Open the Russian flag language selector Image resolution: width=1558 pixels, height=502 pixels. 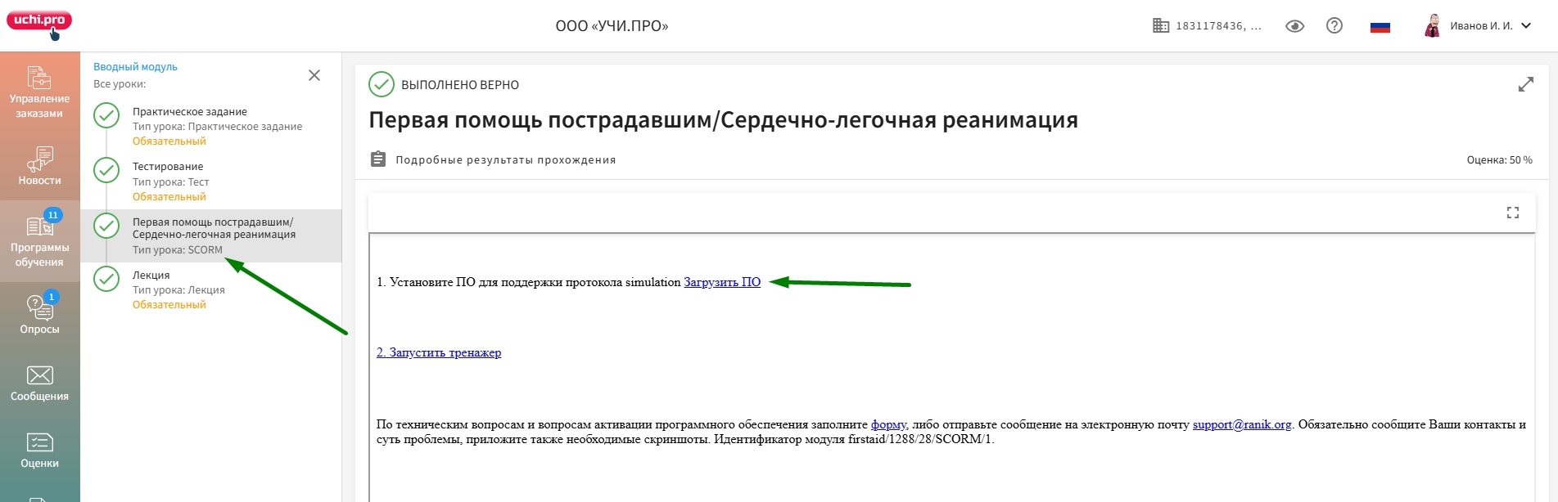[x=1380, y=26]
